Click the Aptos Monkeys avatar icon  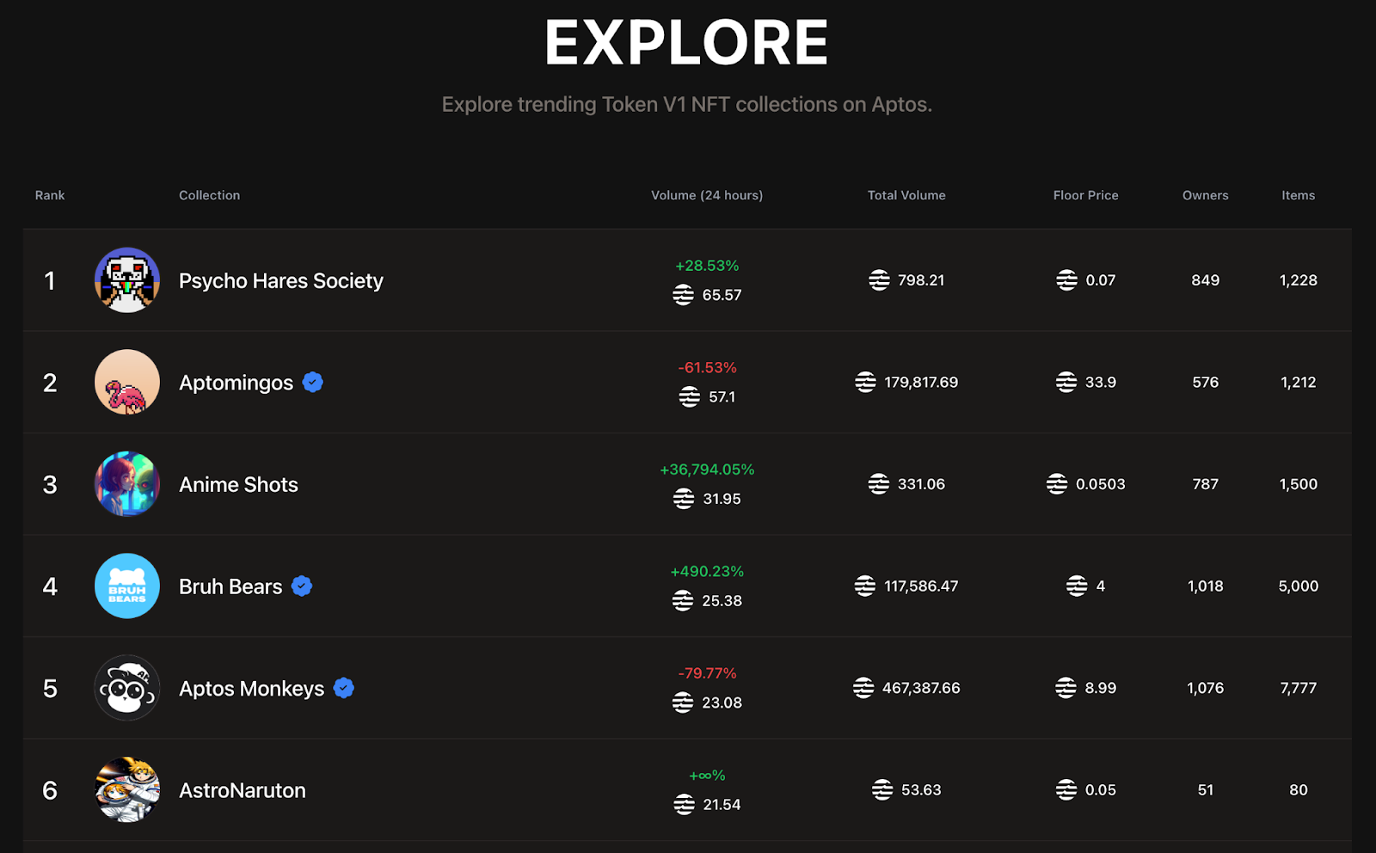(127, 688)
